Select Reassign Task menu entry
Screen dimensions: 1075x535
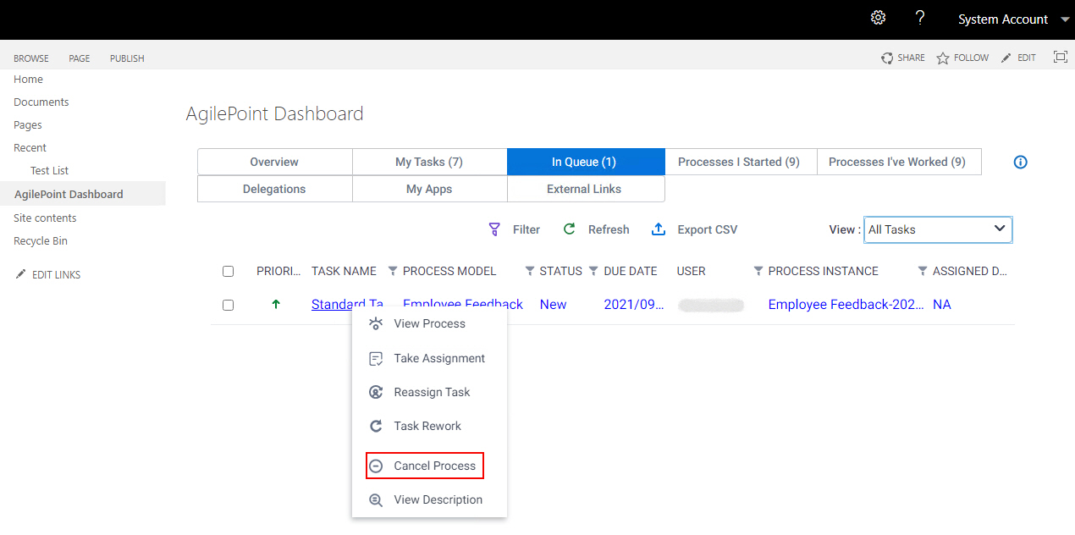429,392
